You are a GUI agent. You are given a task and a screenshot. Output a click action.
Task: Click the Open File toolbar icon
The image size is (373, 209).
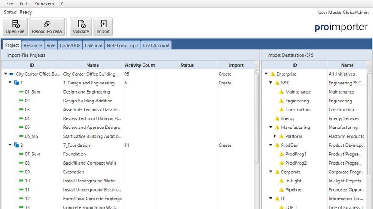tap(16, 24)
